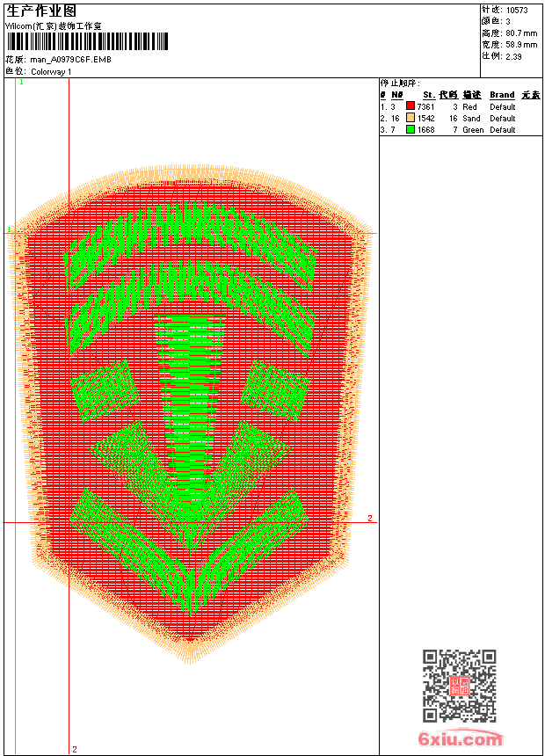Image resolution: width=545 pixels, height=756 pixels.
Task: Click the QR code image
Action: (x=459, y=685)
